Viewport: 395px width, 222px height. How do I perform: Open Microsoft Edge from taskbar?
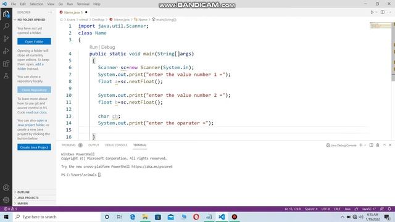click(x=132, y=216)
